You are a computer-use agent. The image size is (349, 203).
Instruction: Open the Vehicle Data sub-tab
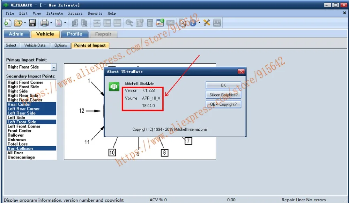click(35, 46)
